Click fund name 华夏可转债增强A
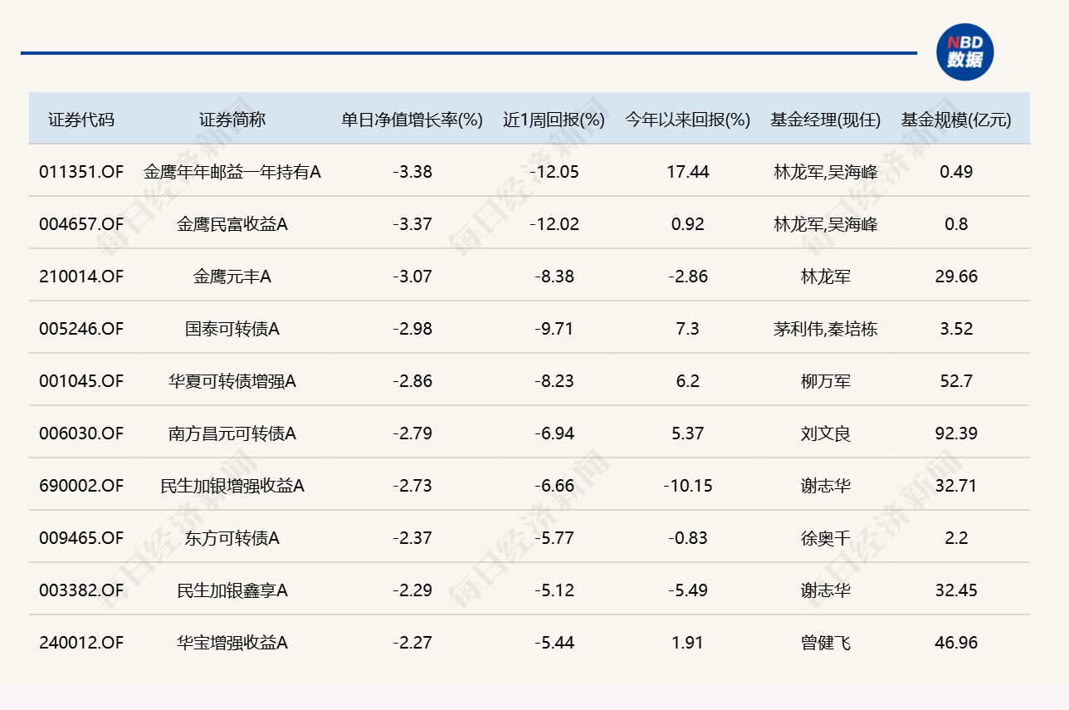 point(232,381)
